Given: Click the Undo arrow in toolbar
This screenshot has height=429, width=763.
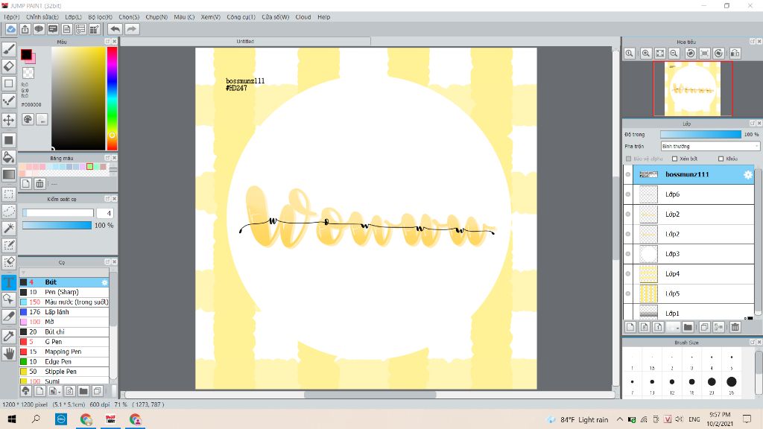Looking at the screenshot, I should [115, 29].
